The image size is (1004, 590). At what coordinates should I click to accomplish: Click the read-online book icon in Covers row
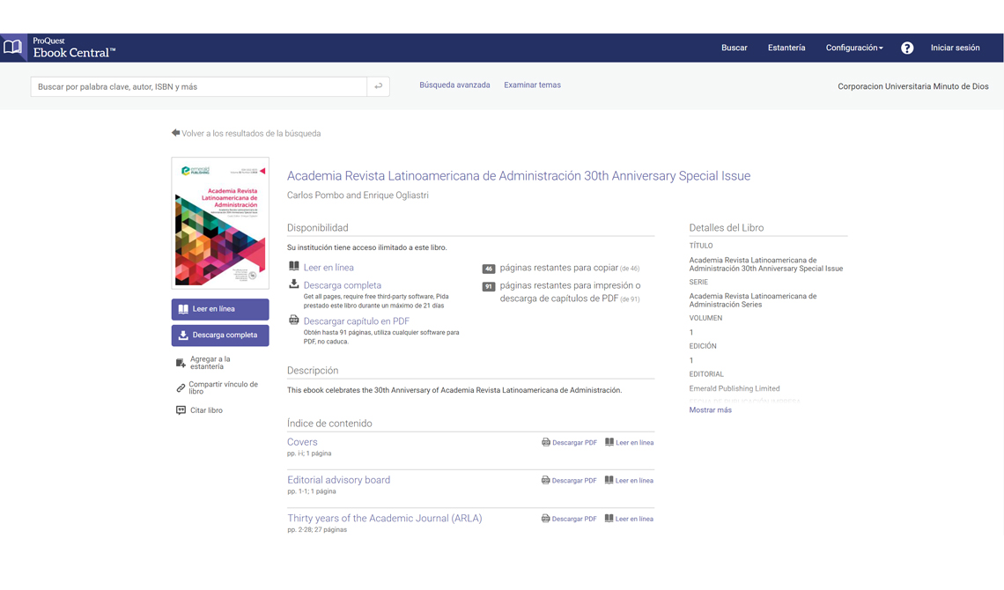[609, 442]
